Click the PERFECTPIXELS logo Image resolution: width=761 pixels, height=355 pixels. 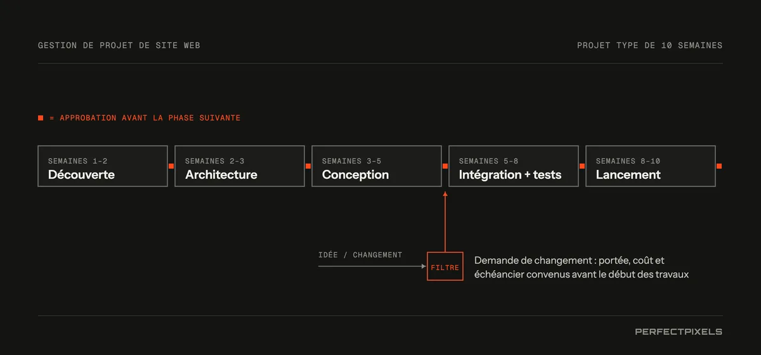click(x=679, y=332)
